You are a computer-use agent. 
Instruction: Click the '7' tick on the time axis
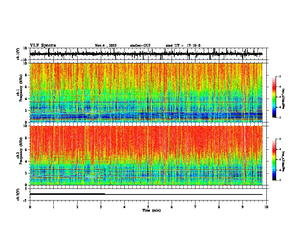tap(195, 207)
